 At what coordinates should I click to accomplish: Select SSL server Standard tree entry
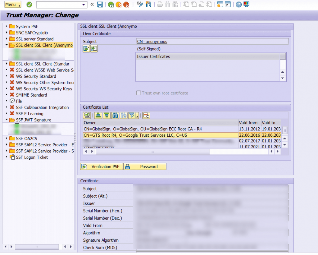35,39
